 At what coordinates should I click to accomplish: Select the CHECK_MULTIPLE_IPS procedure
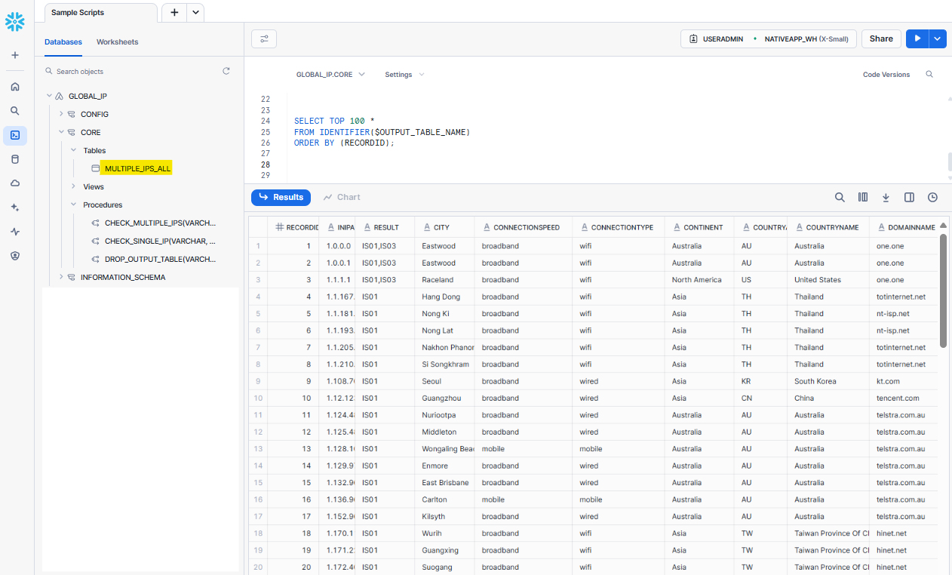tap(160, 223)
